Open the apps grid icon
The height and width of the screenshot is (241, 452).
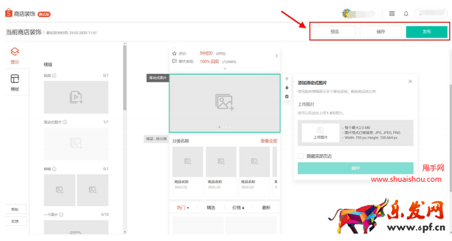pyautogui.click(x=392, y=14)
